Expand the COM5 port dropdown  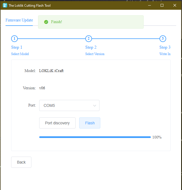tap(69, 105)
